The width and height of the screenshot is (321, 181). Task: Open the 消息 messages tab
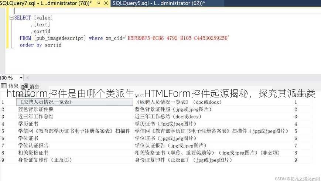pos(30,86)
